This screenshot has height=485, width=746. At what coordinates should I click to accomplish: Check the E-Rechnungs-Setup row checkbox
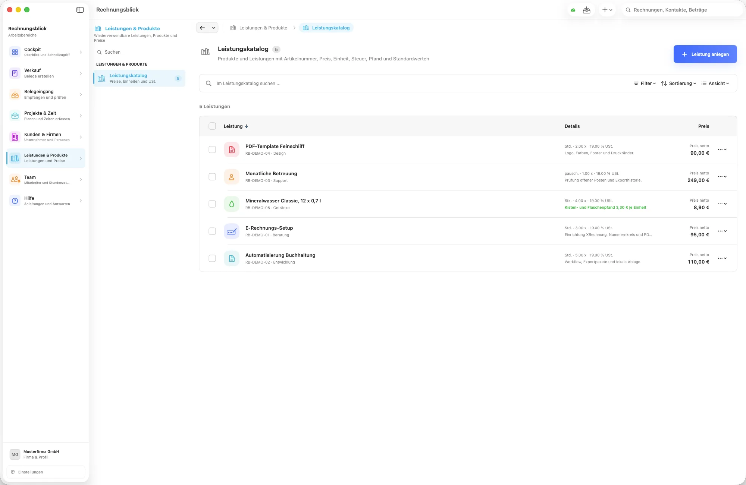click(212, 232)
